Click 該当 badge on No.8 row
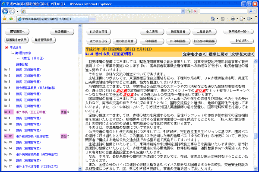Viewport: 259px width, 172px height. 63,112
